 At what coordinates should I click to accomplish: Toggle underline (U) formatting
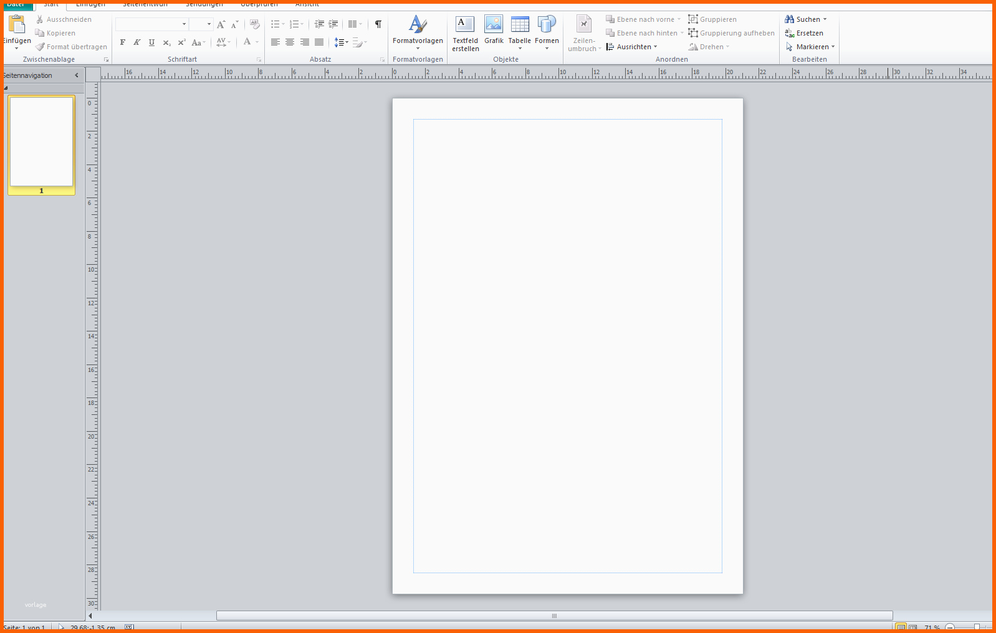point(151,42)
